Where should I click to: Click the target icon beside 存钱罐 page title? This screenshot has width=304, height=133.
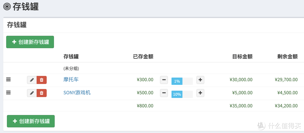7,6
